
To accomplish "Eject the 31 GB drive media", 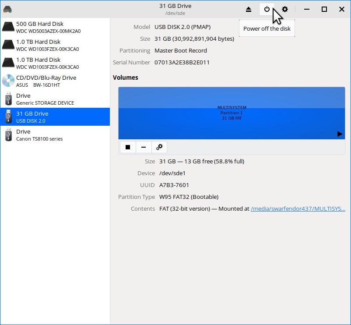I will click(249, 9).
